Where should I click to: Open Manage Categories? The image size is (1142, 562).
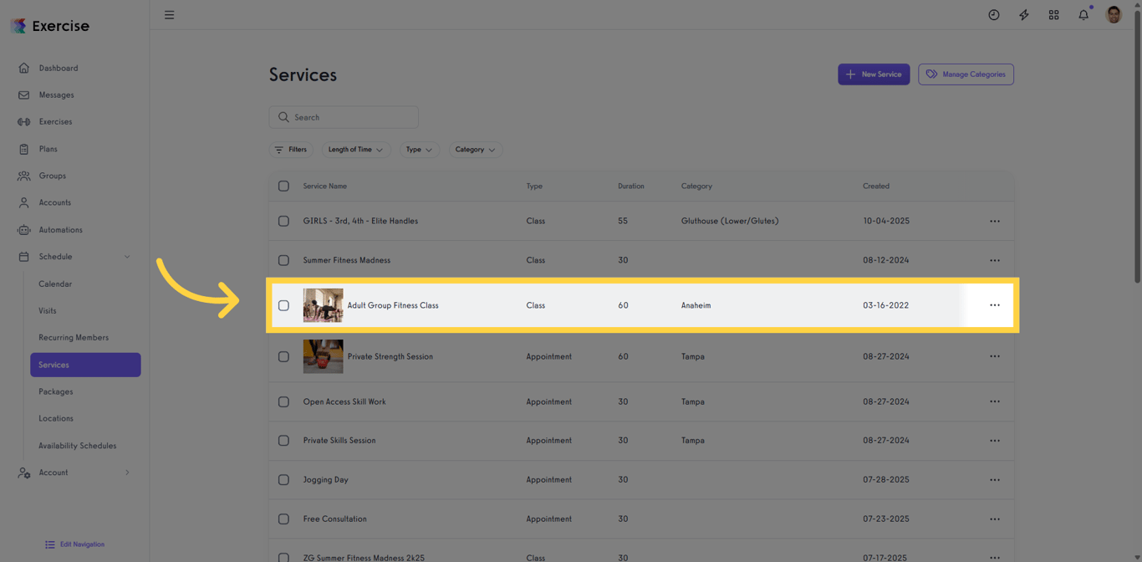[x=966, y=74]
